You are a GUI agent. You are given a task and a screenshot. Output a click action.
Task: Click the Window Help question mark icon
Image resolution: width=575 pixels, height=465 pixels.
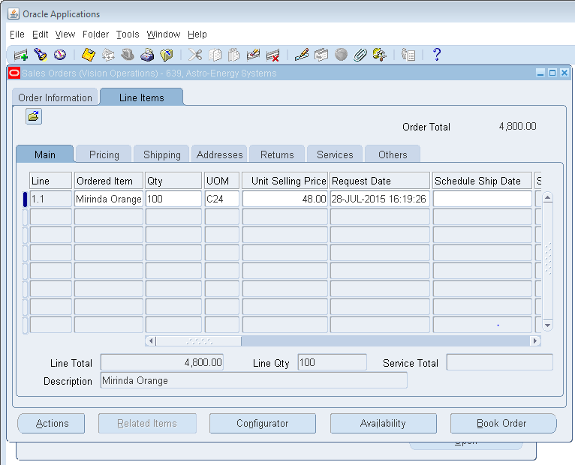coord(436,55)
